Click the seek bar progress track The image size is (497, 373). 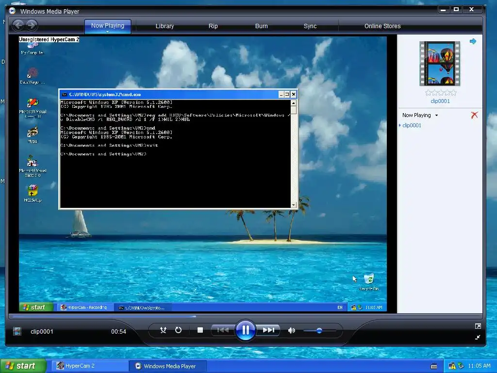click(x=245, y=316)
